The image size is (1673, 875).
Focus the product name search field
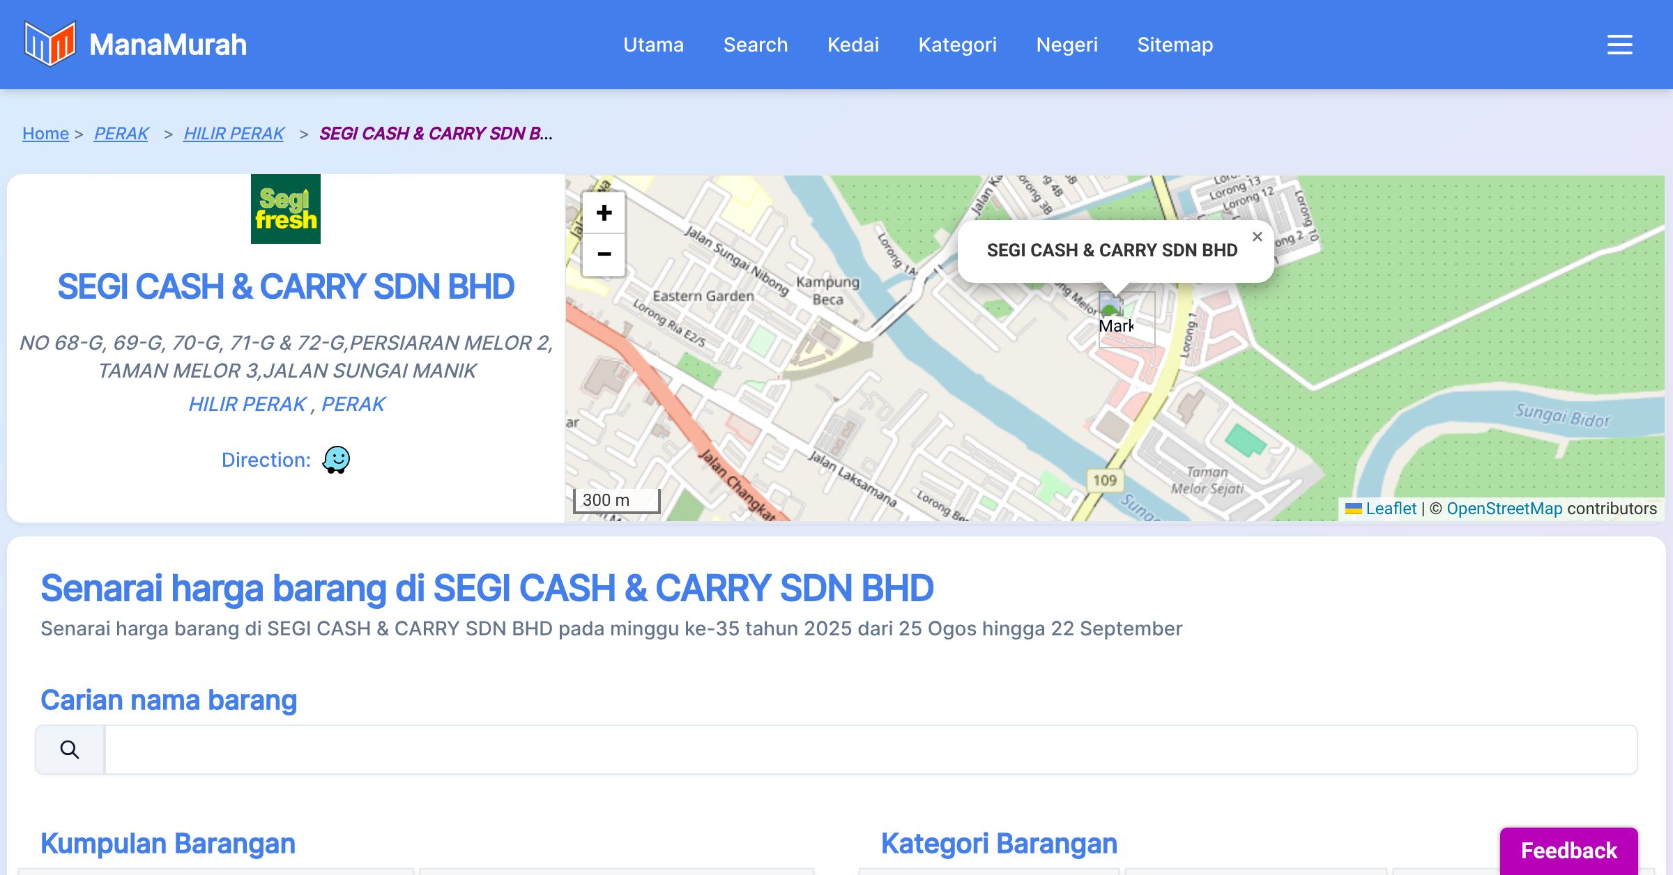[870, 750]
